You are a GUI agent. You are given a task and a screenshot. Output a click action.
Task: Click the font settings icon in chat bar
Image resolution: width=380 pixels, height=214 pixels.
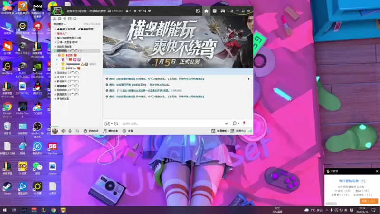(x=116, y=124)
